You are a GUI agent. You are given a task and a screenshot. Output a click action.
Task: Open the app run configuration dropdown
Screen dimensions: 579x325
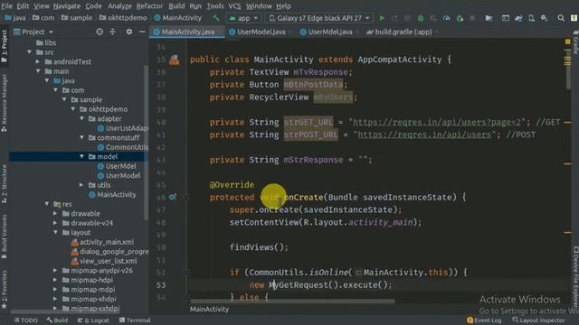(x=243, y=18)
